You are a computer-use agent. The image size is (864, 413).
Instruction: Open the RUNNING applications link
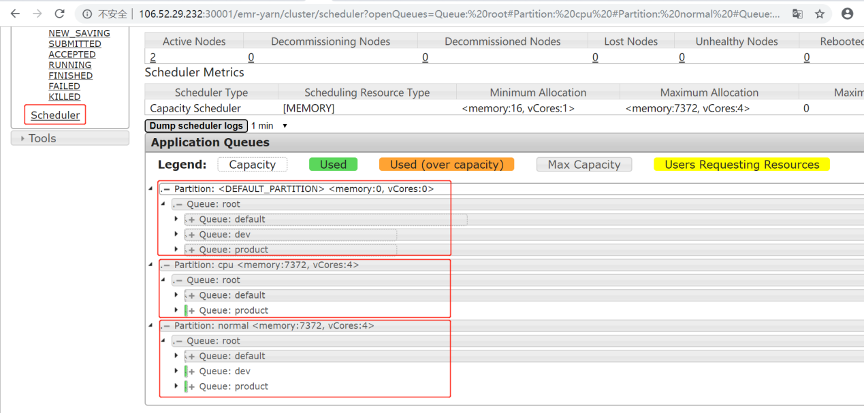[69, 65]
